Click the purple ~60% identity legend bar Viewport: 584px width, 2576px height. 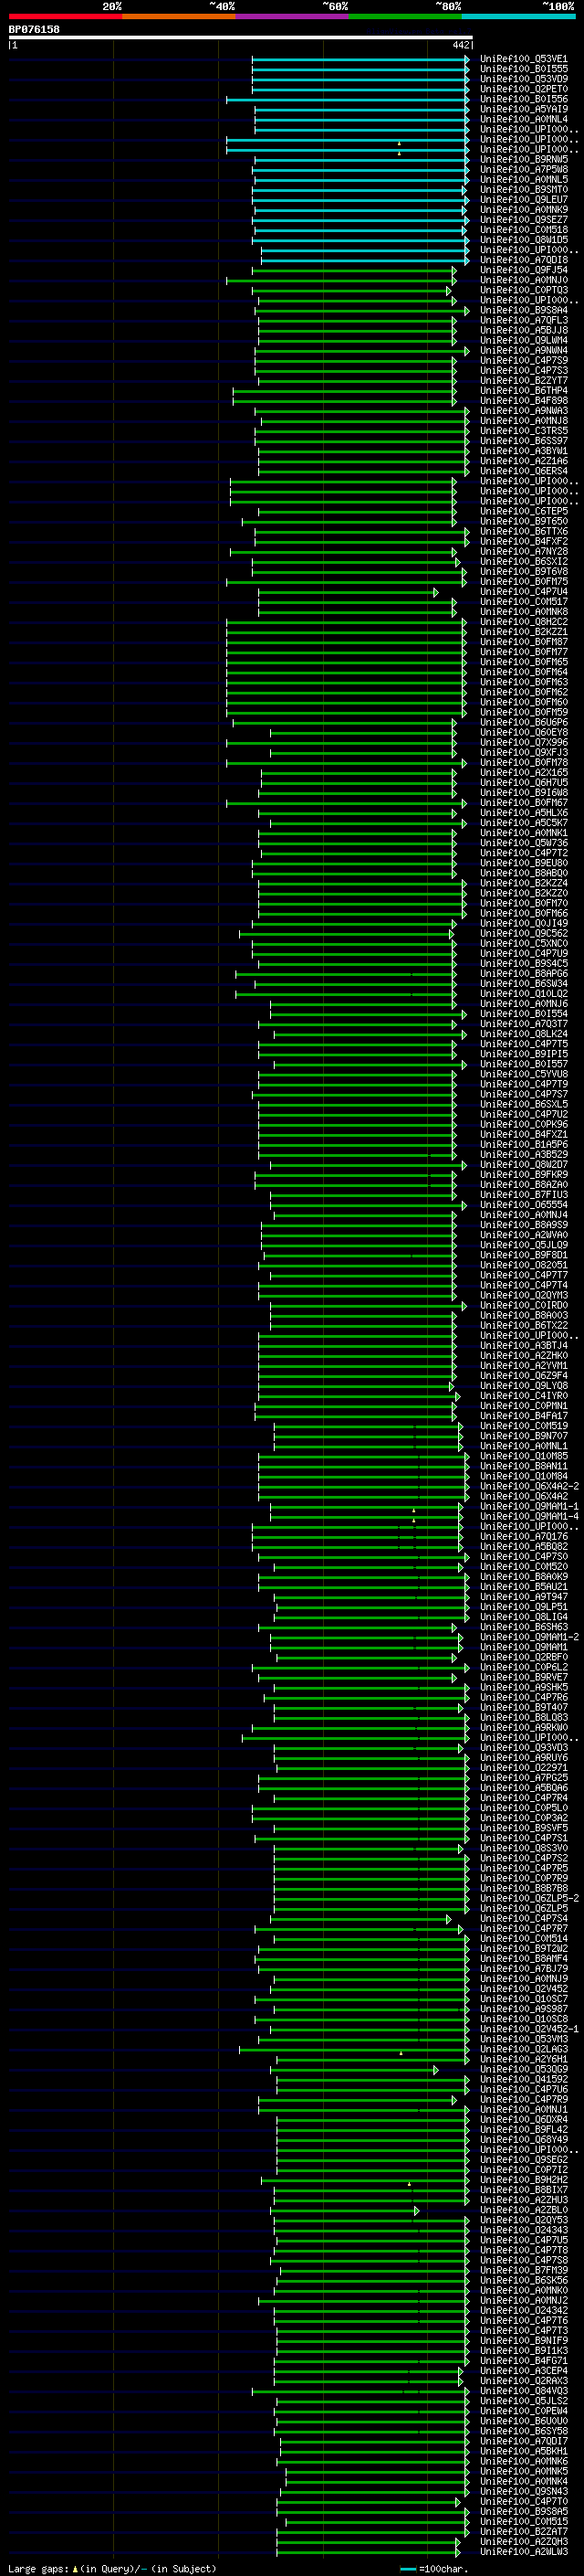point(291,16)
